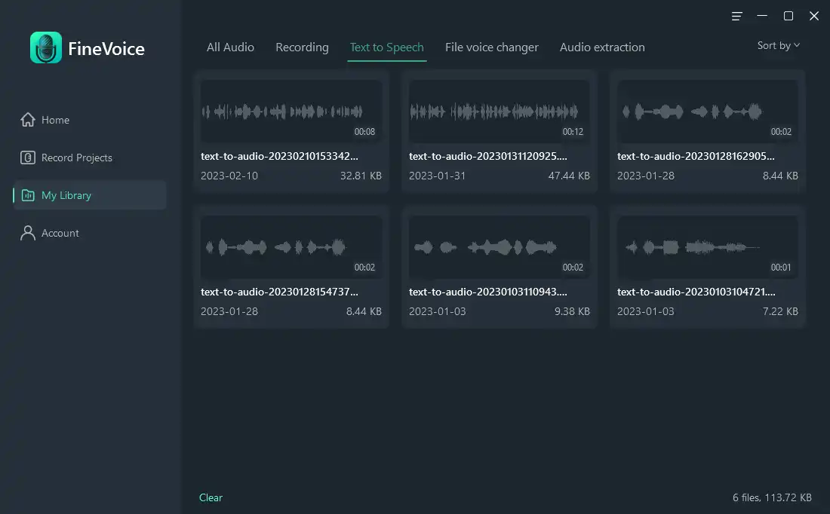Screen dimensions: 830x514
Task: Switch to the Recording tab
Action: pos(302,47)
